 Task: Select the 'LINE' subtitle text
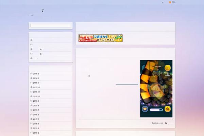coord(31,16)
